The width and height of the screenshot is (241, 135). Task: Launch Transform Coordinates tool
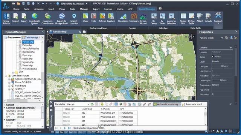coord(48,19)
